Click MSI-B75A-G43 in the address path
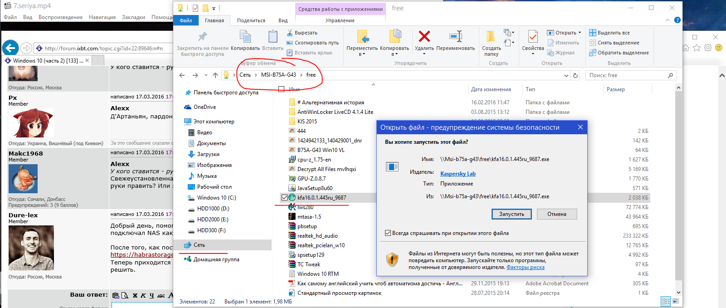 (278, 75)
